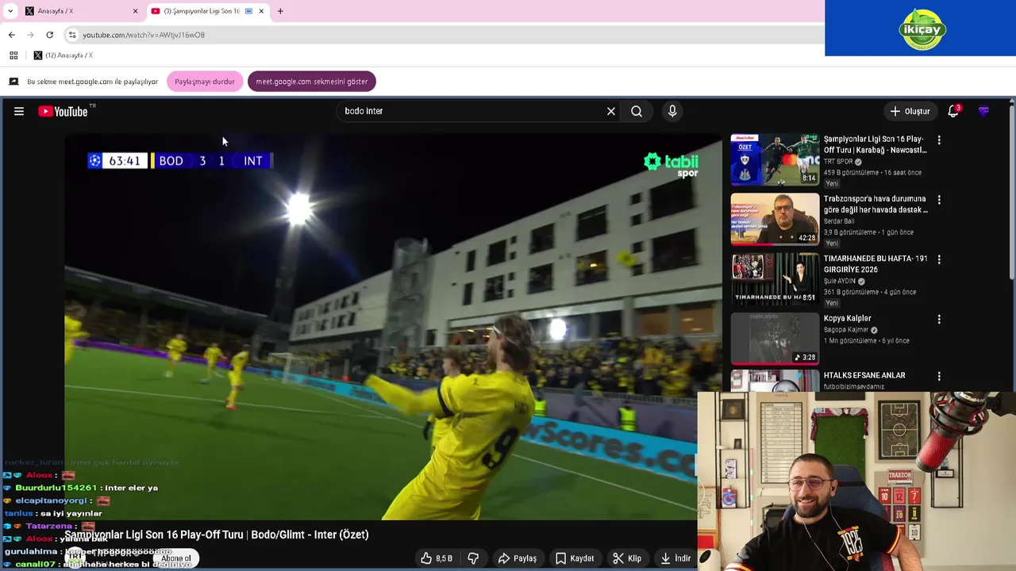Open the Timarhanede Bu Hafta thumbnail
Screen dimensions: 1016x571
[775, 278]
